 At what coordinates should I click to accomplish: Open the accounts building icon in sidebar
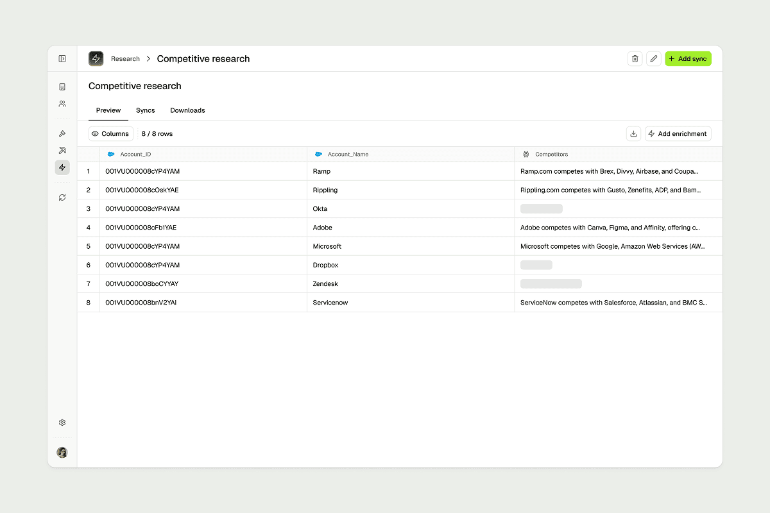(62, 87)
